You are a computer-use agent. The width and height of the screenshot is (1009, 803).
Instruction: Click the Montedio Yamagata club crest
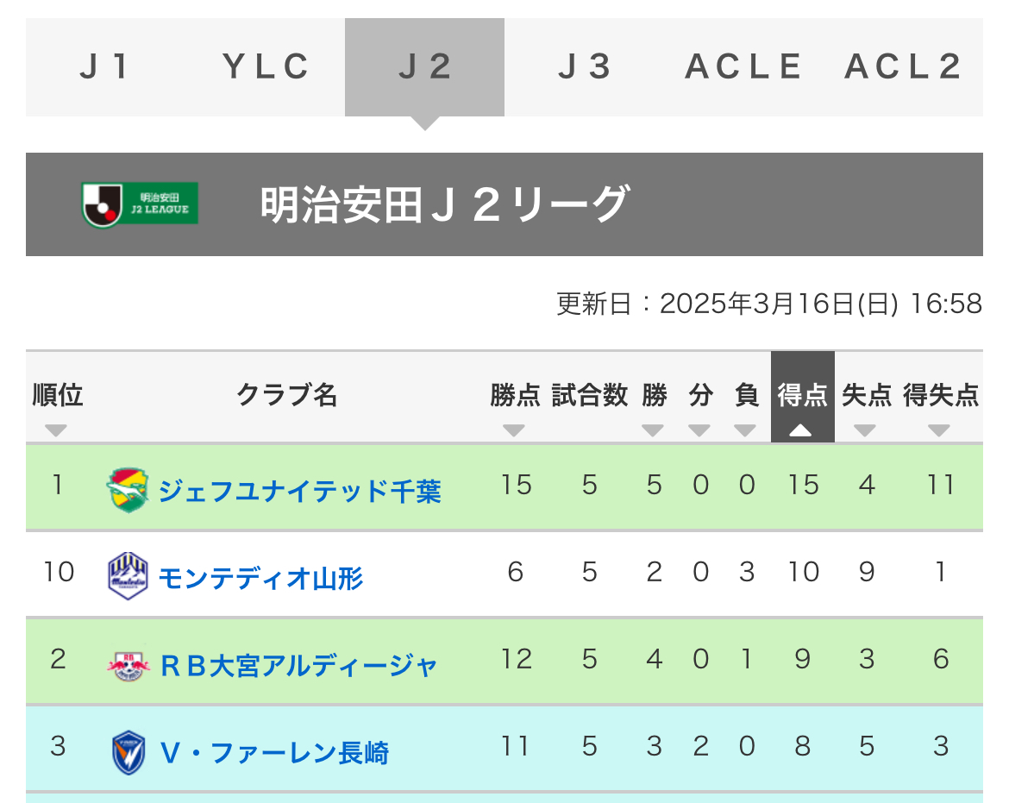(128, 575)
